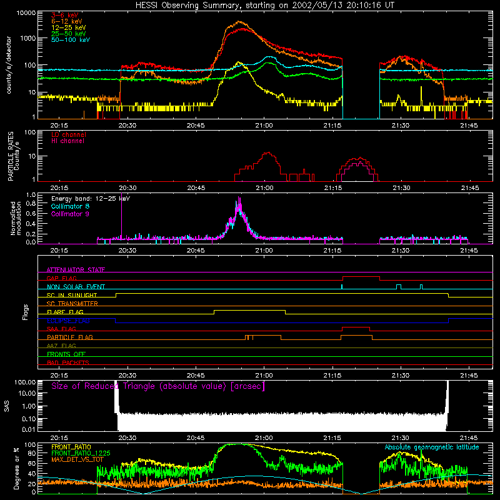Click the 10000 tick label on count-rate axis

(26, 12)
